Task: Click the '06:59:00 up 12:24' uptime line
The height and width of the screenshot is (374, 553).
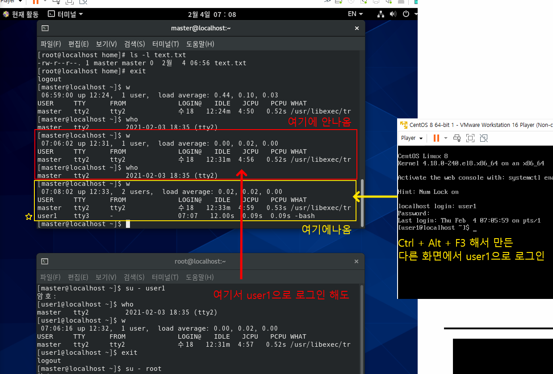Action: tap(159, 95)
